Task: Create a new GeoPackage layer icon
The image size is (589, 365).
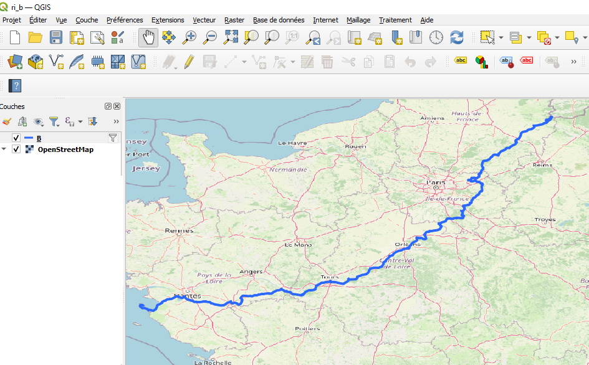Action: coord(34,62)
